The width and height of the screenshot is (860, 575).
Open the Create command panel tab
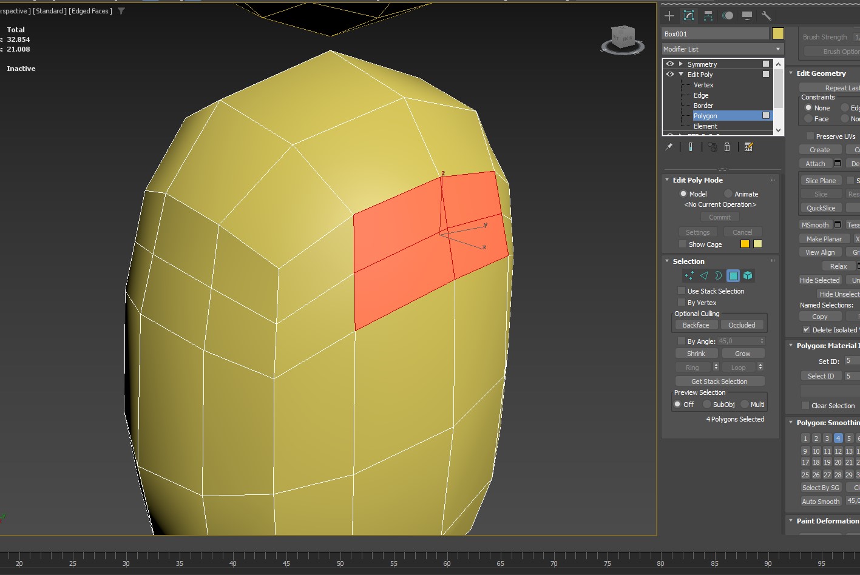pyautogui.click(x=669, y=16)
